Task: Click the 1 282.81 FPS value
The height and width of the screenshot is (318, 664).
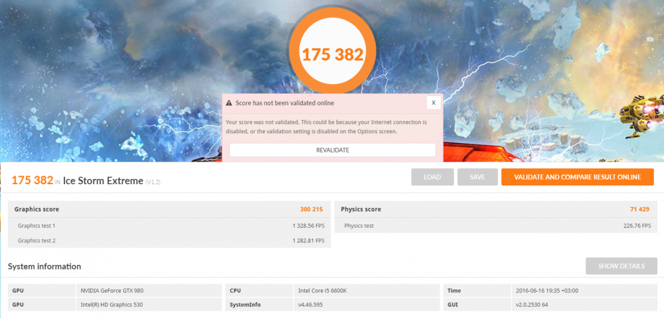Action: [308, 240]
